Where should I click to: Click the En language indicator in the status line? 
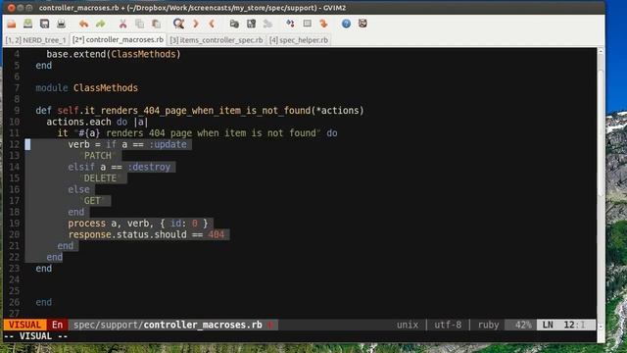click(57, 325)
